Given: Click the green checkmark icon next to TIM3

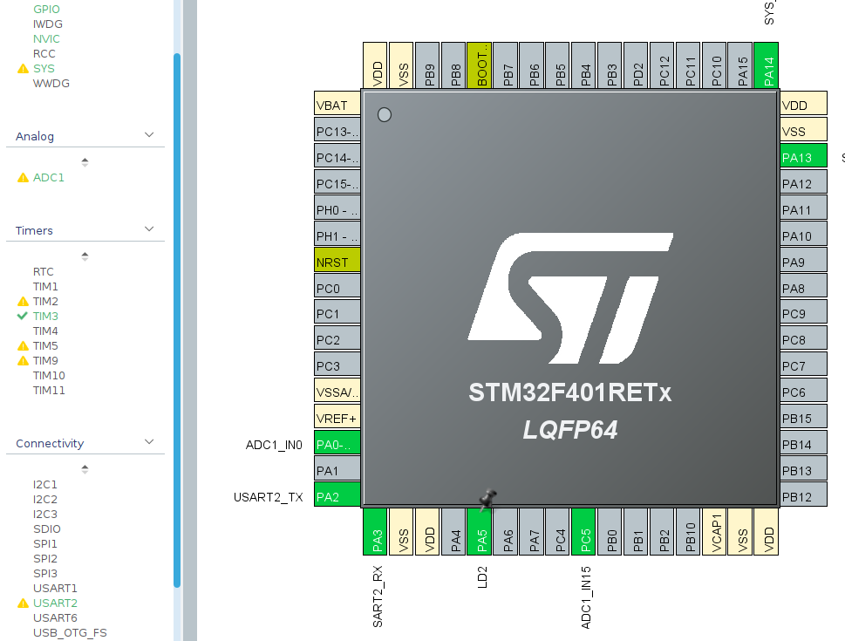Looking at the screenshot, I should pos(22,316).
